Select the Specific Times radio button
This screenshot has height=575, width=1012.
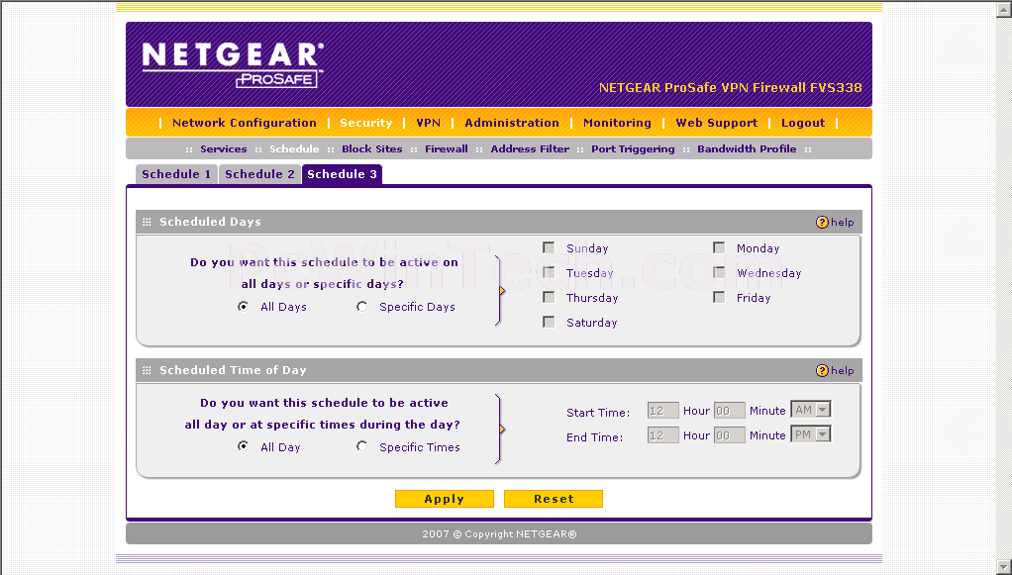click(x=362, y=446)
